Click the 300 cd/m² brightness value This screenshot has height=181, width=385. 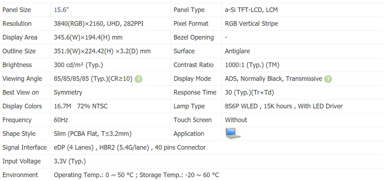78,65
